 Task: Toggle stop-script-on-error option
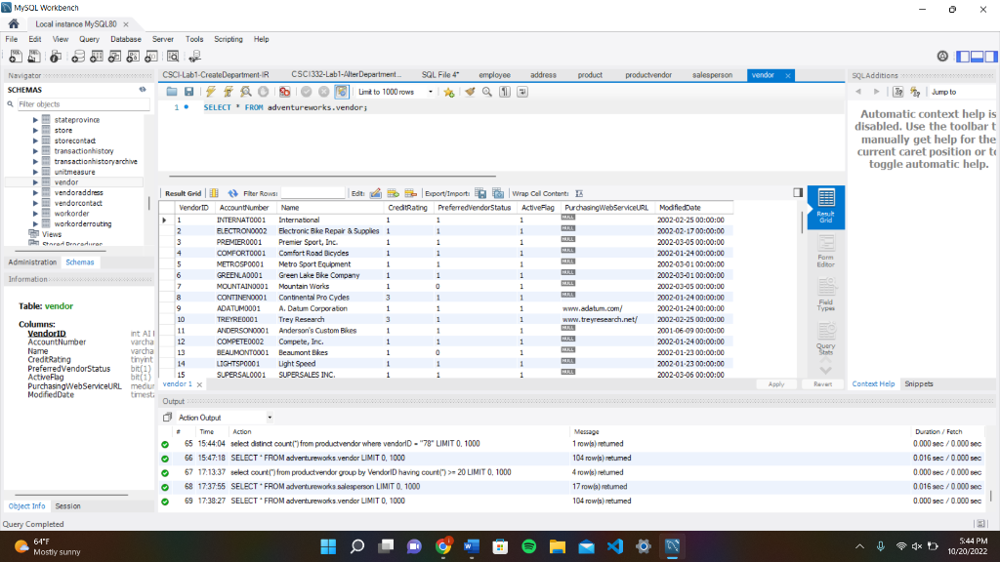[285, 93]
